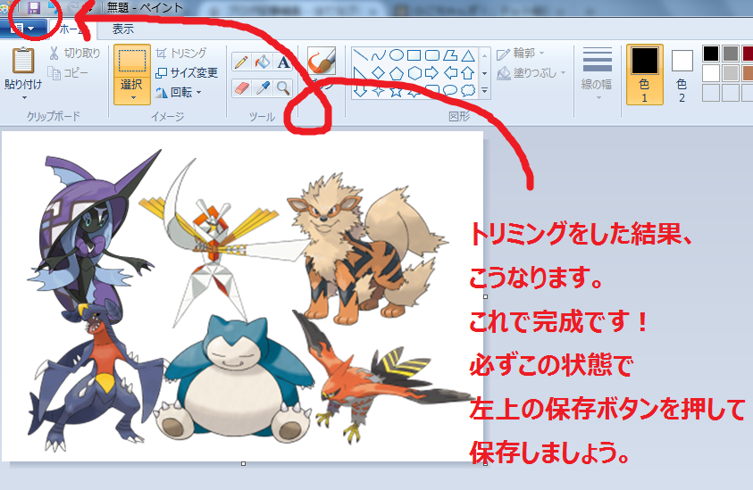Switch to the 表示 tab
The image size is (753, 490).
123,29
